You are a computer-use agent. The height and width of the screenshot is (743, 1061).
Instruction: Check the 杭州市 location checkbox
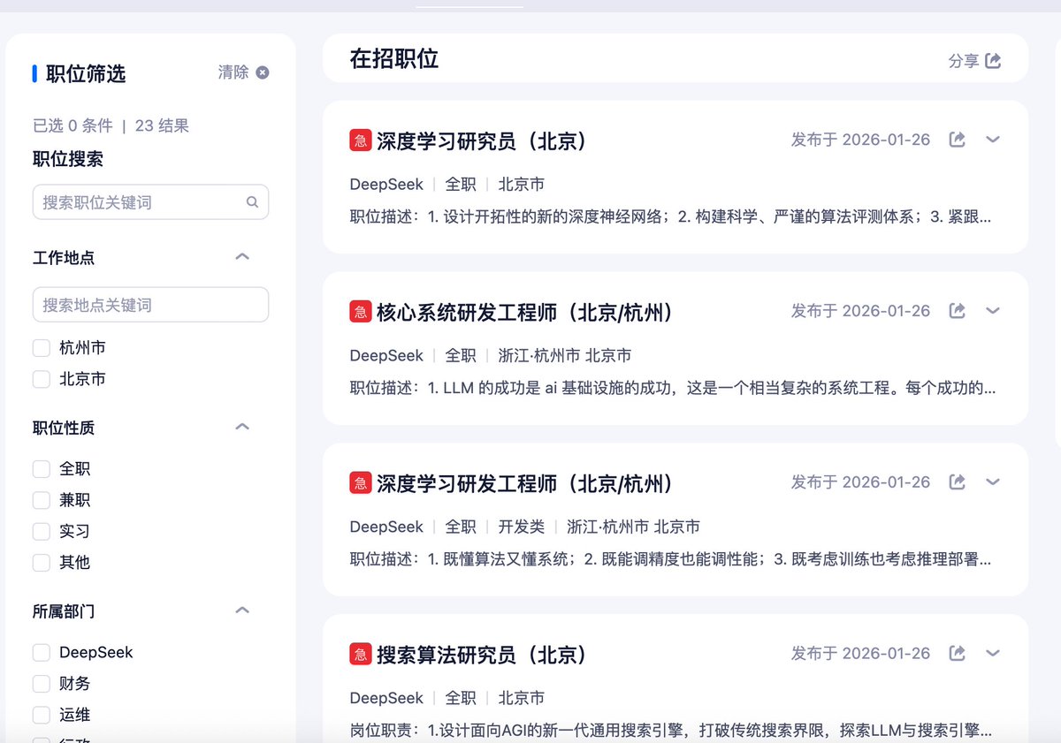click(41, 348)
